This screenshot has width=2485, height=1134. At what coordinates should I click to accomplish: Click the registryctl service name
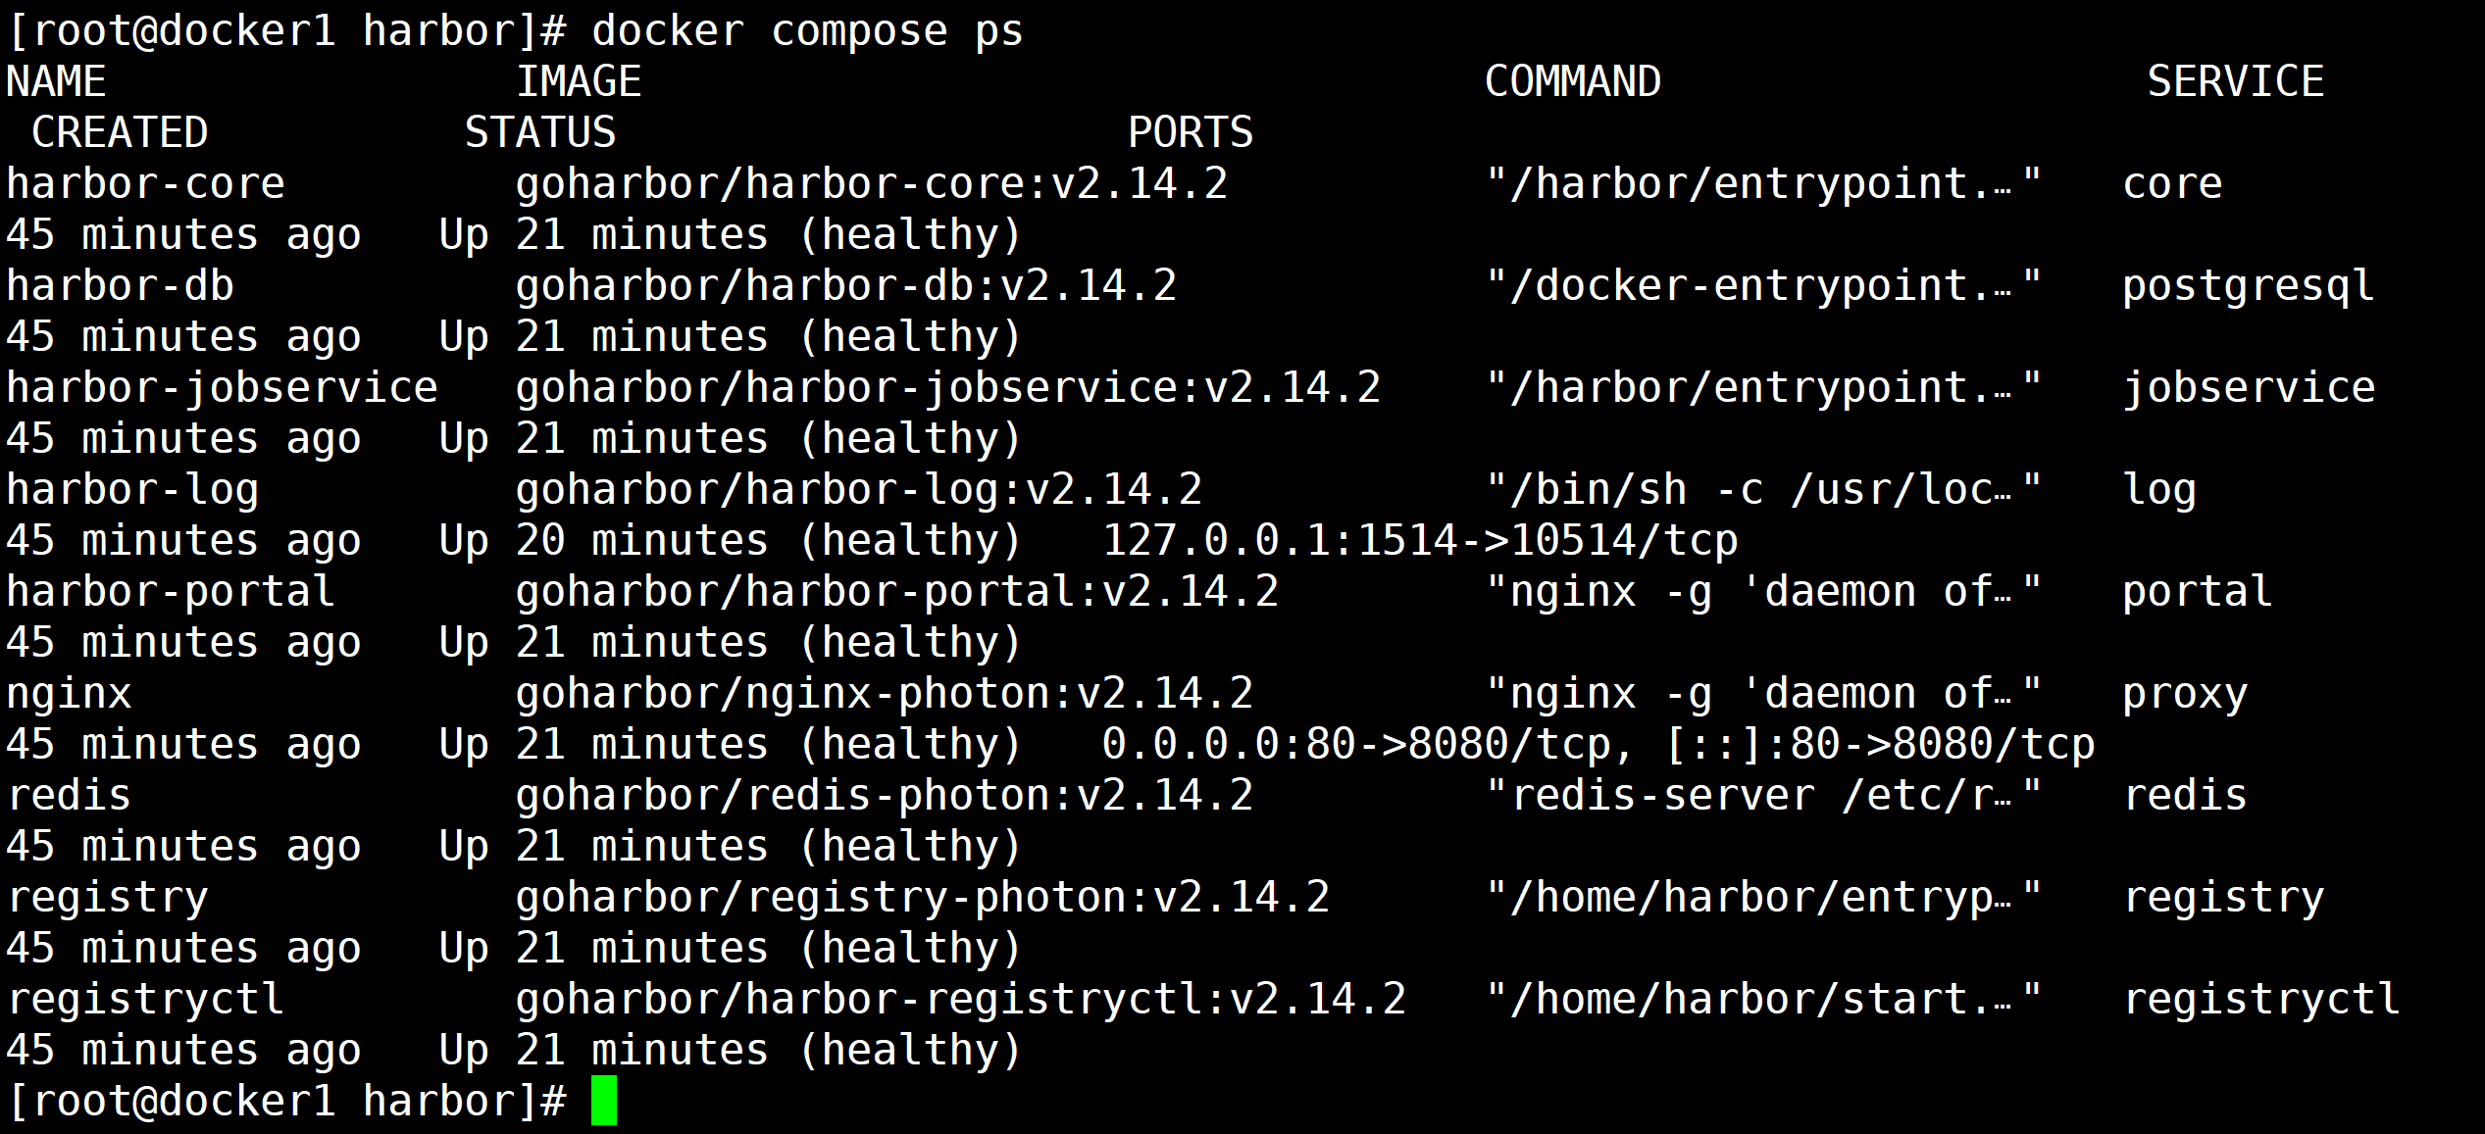click(2261, 1000)
